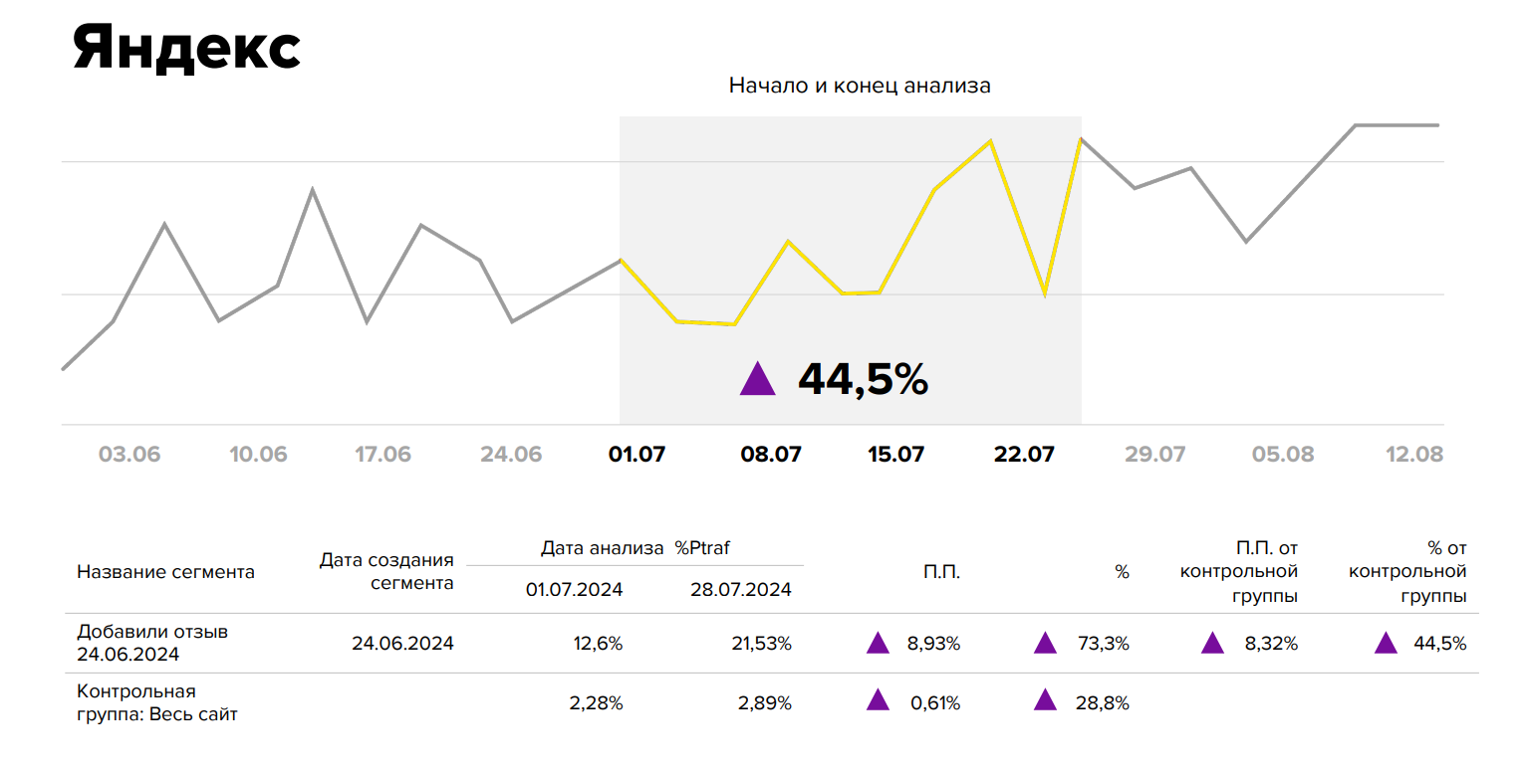Click purple triangle next to 8,93%

point(878,644)
